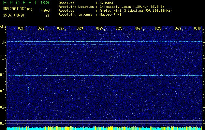This screenshot has height=130, width=205.
Task: Click the 0.6 frequency axis label
Action: point(3,123)
